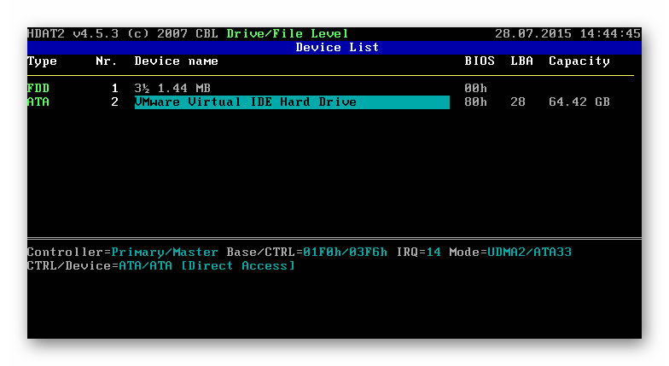
Task: Click the Type column header
Action: coord(42,61)
